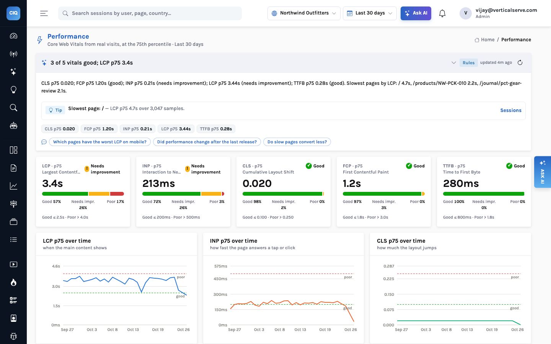
Task: Open the Sessions link for slowest page
Action: (x=511, y=110)
